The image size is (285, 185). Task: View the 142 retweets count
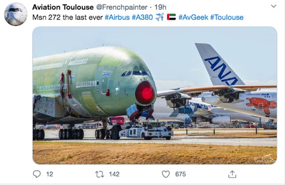[114, 174]
